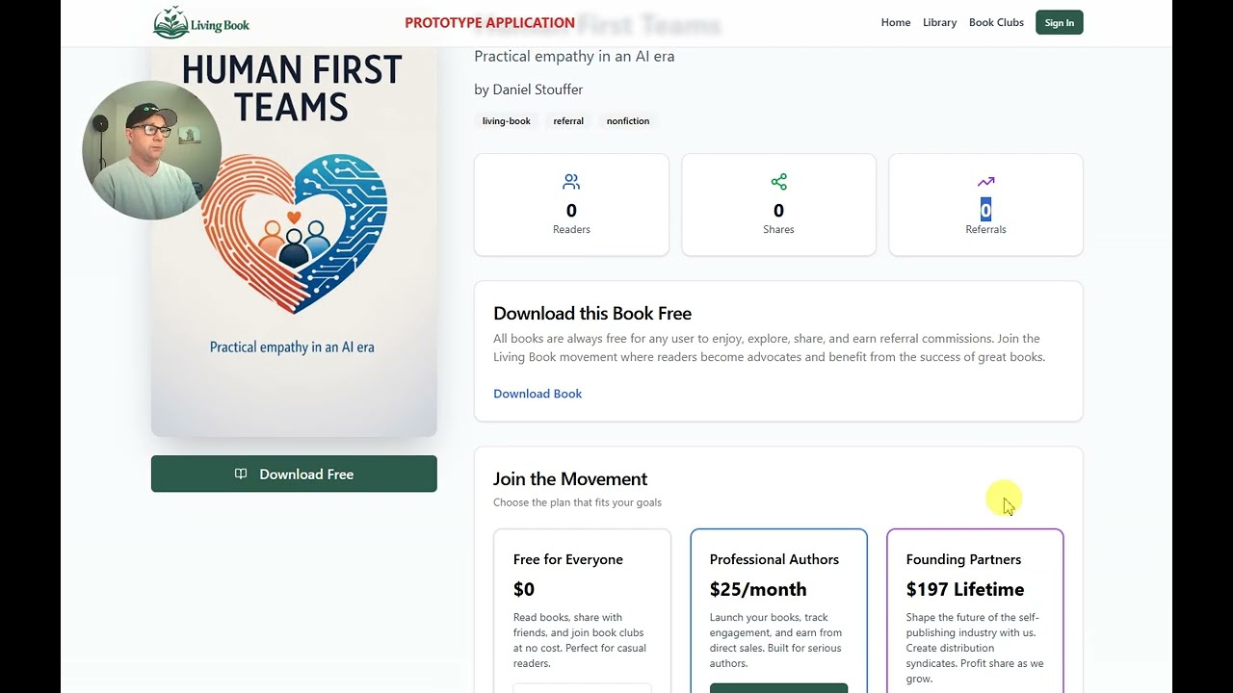The height and width of the screenshot is (693, 1233).
Task: Click the subtitle Practical empathy in an AI era
Action: click(574, 56)
